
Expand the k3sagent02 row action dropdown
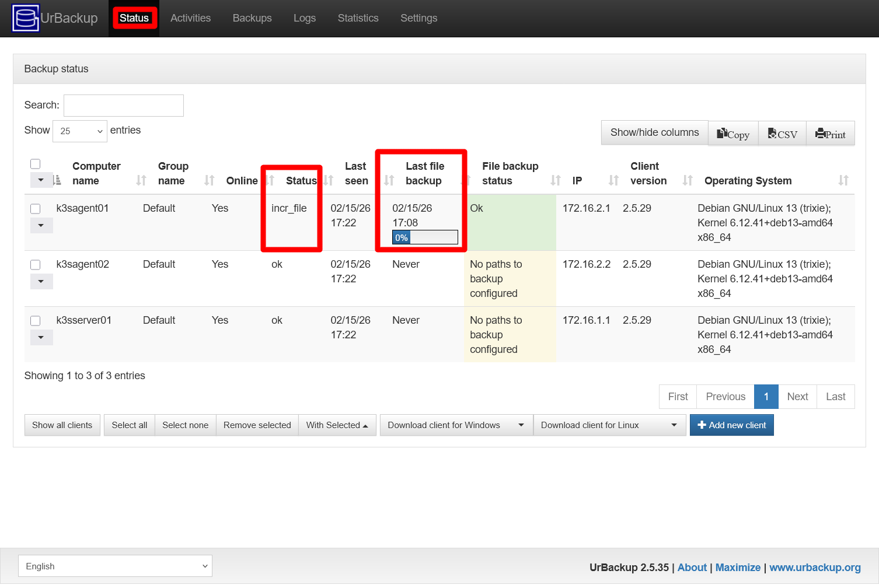coord(41,281)
